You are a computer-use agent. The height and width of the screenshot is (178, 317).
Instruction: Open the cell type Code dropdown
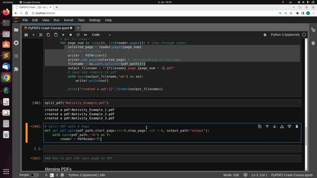[x=101, y=35]
